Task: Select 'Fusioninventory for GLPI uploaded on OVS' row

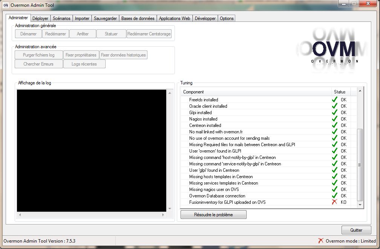Action: (268, 202)
